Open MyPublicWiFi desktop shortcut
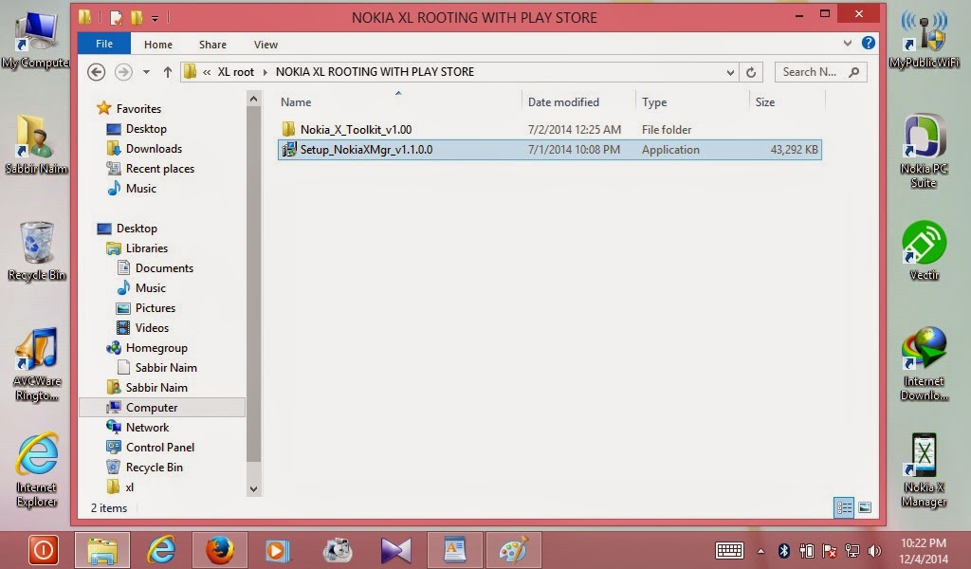This screenshot has width=971, height=569. 924,40
